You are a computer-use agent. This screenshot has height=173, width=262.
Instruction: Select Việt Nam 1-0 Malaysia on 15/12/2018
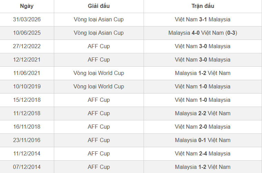tap(203, 100)
